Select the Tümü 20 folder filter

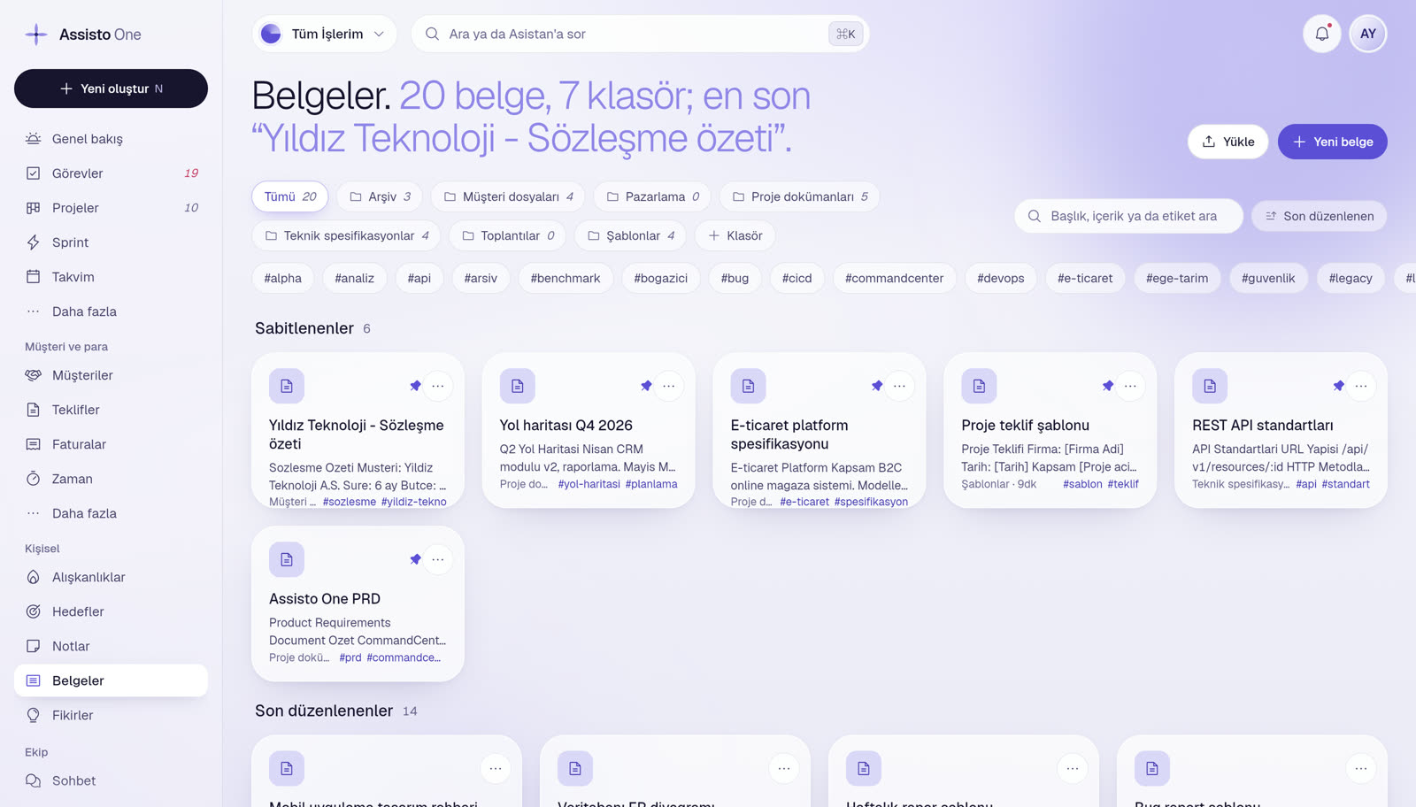pyautogui.click(x=290, y=196)
